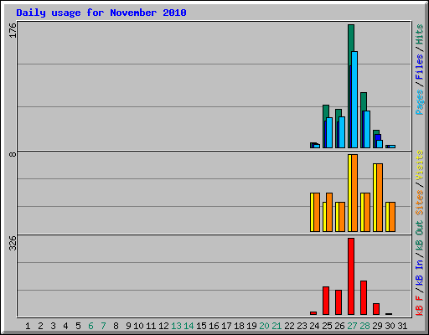Select the red kB F bar for day 29
Screen dimensions: 429x335
(376, 309)
